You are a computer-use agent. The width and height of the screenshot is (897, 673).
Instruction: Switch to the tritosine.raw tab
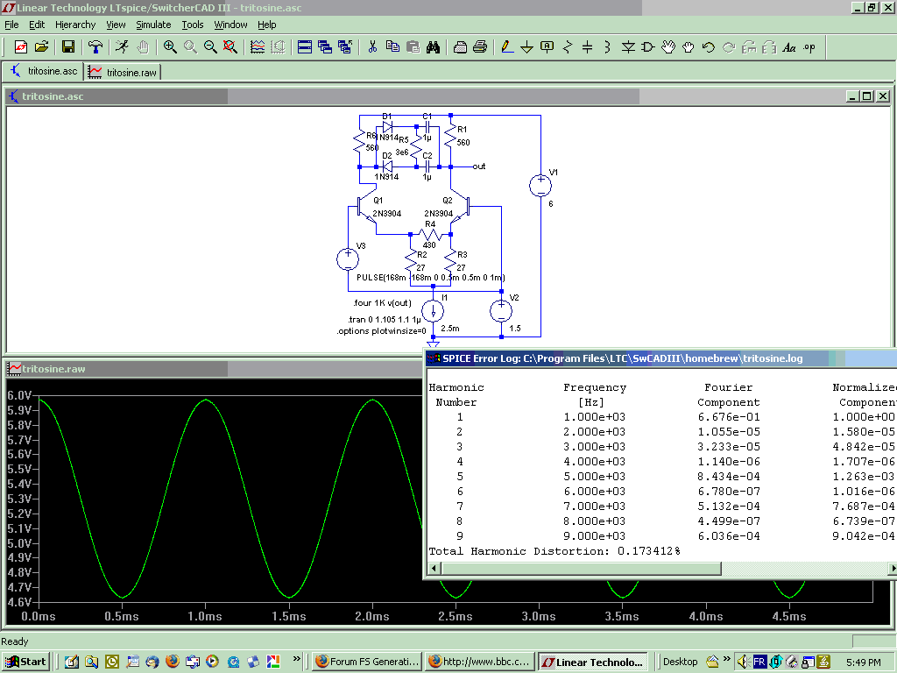123,72
